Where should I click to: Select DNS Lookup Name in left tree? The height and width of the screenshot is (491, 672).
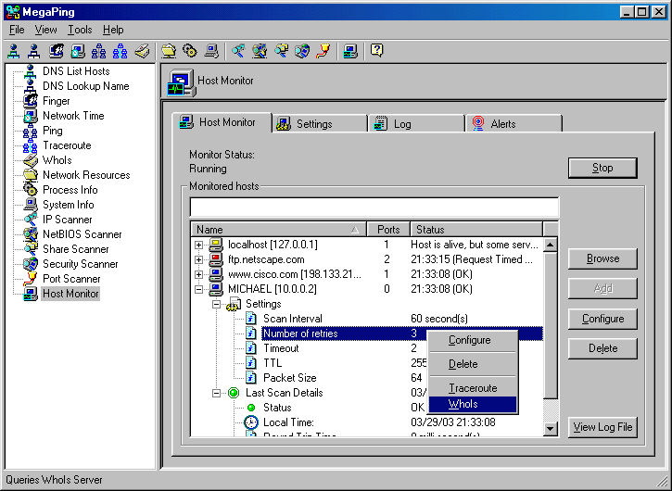click(85, 86)
